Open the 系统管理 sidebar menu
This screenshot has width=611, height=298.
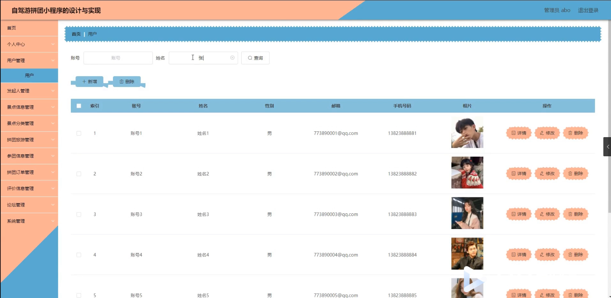tap(29, 221)
